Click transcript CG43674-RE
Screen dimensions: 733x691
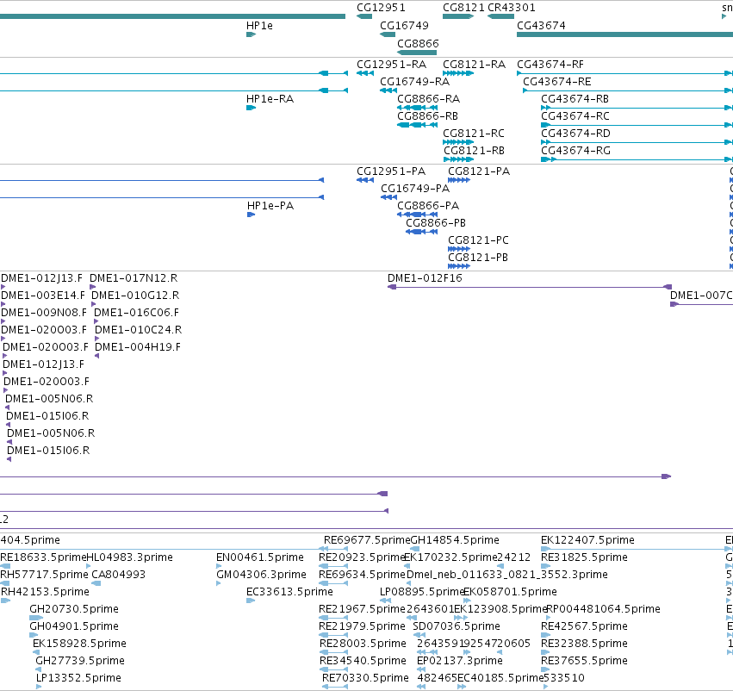coord(556,81)
